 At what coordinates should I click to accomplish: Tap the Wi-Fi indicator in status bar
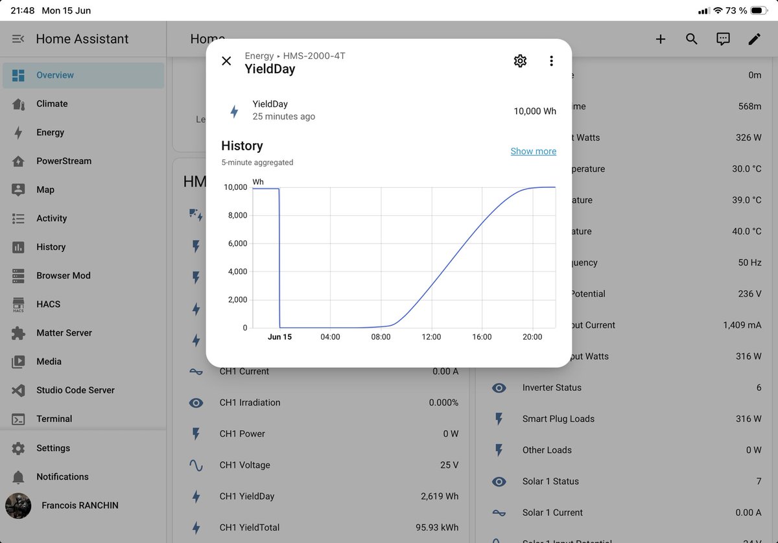718,10
